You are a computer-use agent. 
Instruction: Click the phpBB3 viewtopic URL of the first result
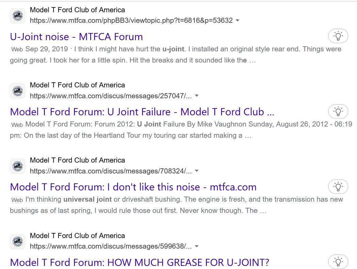(131, 20)
